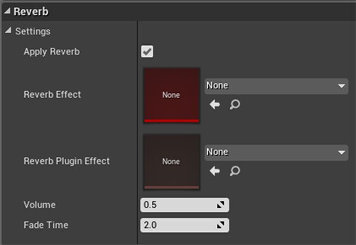Screen dimensions: 356x245
Task: Click the spinner arrow icon in Fade Time field
Action: point(221,225)
